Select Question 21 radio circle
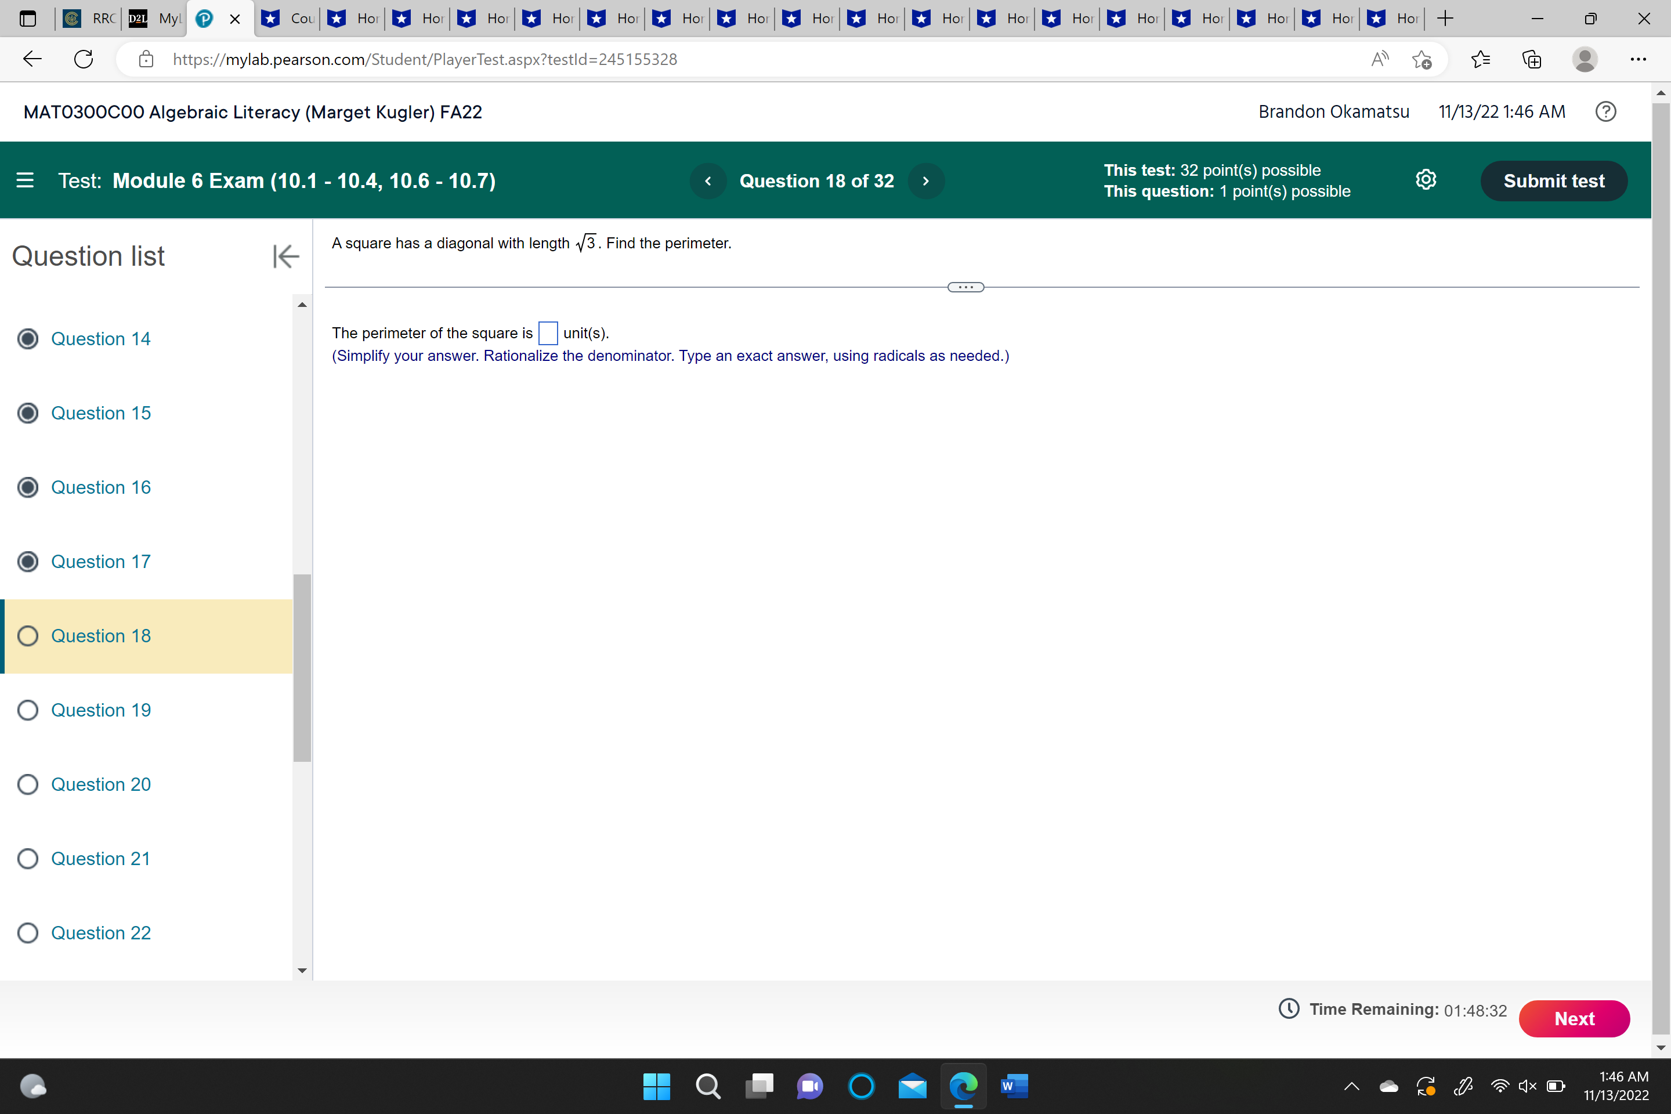This screenshot has width=1671, height=1114. (28, 858)
